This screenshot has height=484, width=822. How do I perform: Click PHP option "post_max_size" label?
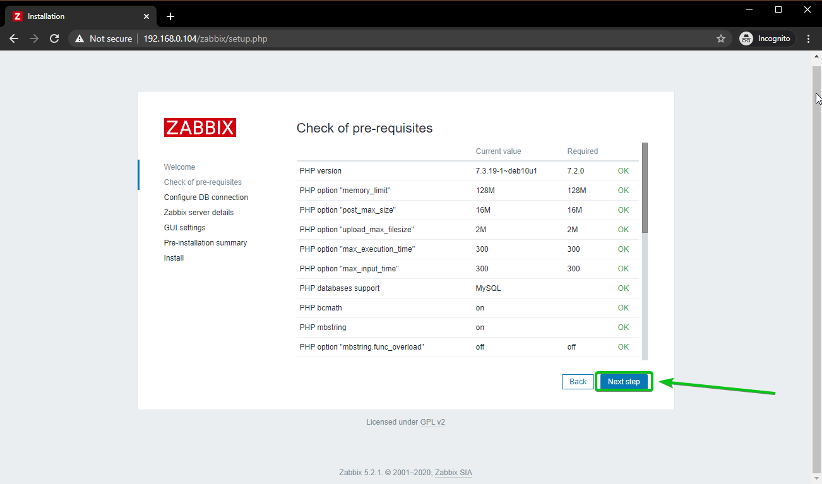[x=348, y=210]
